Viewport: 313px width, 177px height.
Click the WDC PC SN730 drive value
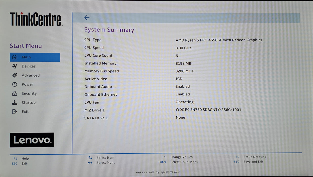tap(209, 110)
